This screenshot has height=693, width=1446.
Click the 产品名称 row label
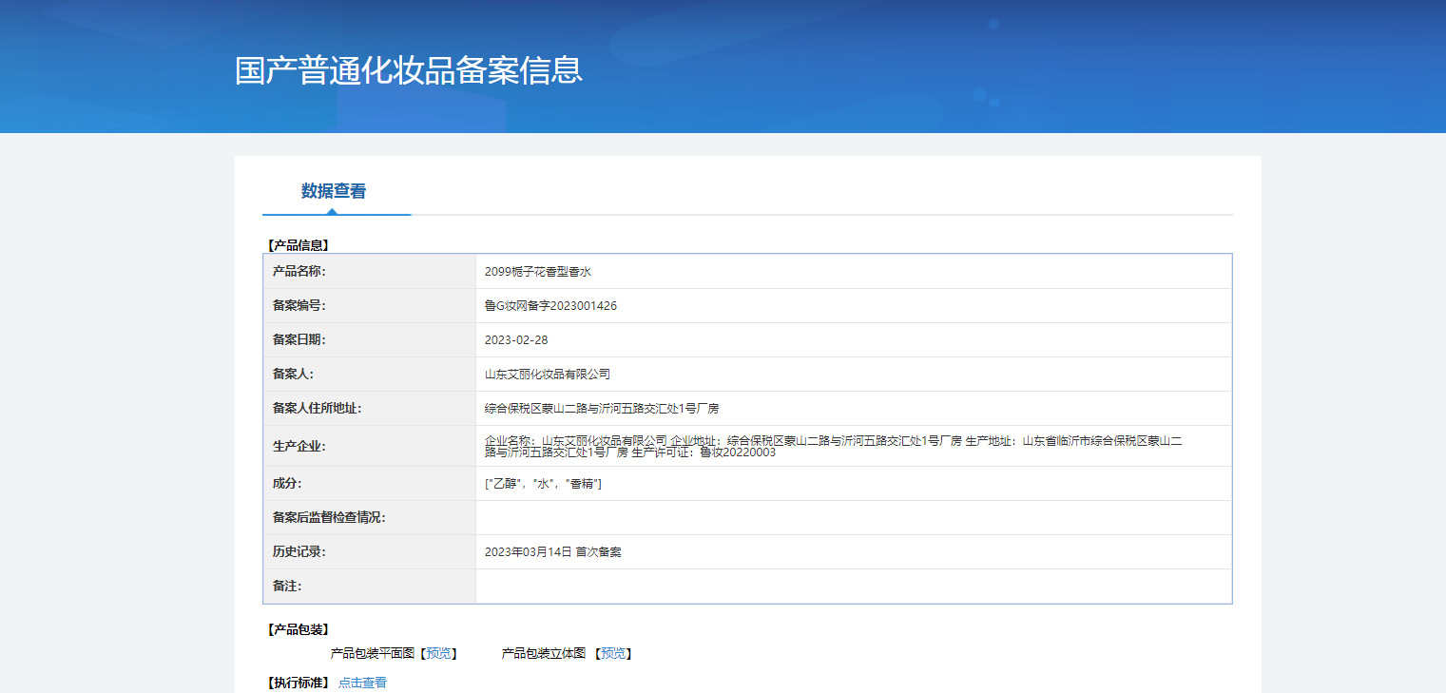pos(299,272)
